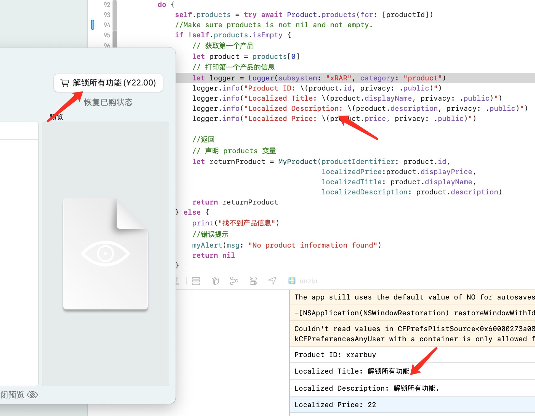Click the '} else {' code line
The width and height of the screenshot is (535, 416).
pos(192,212)
